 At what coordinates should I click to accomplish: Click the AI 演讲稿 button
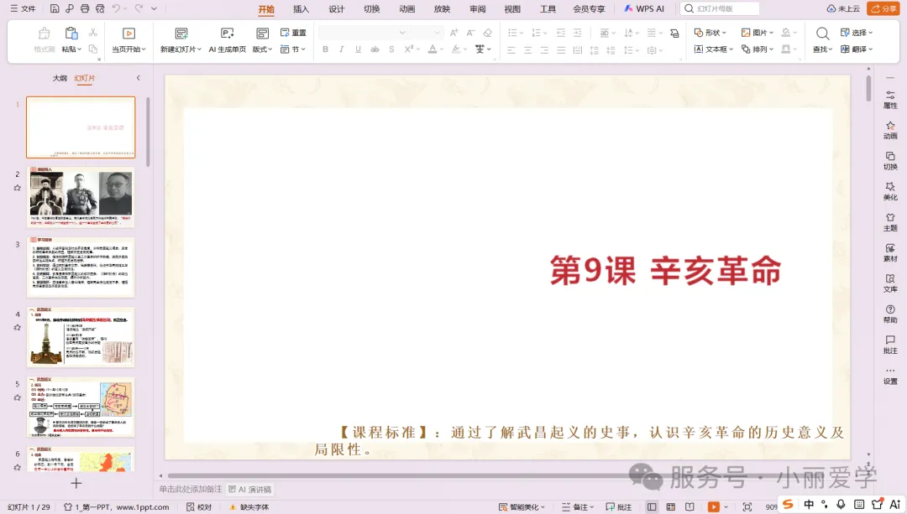click(250, 489)
